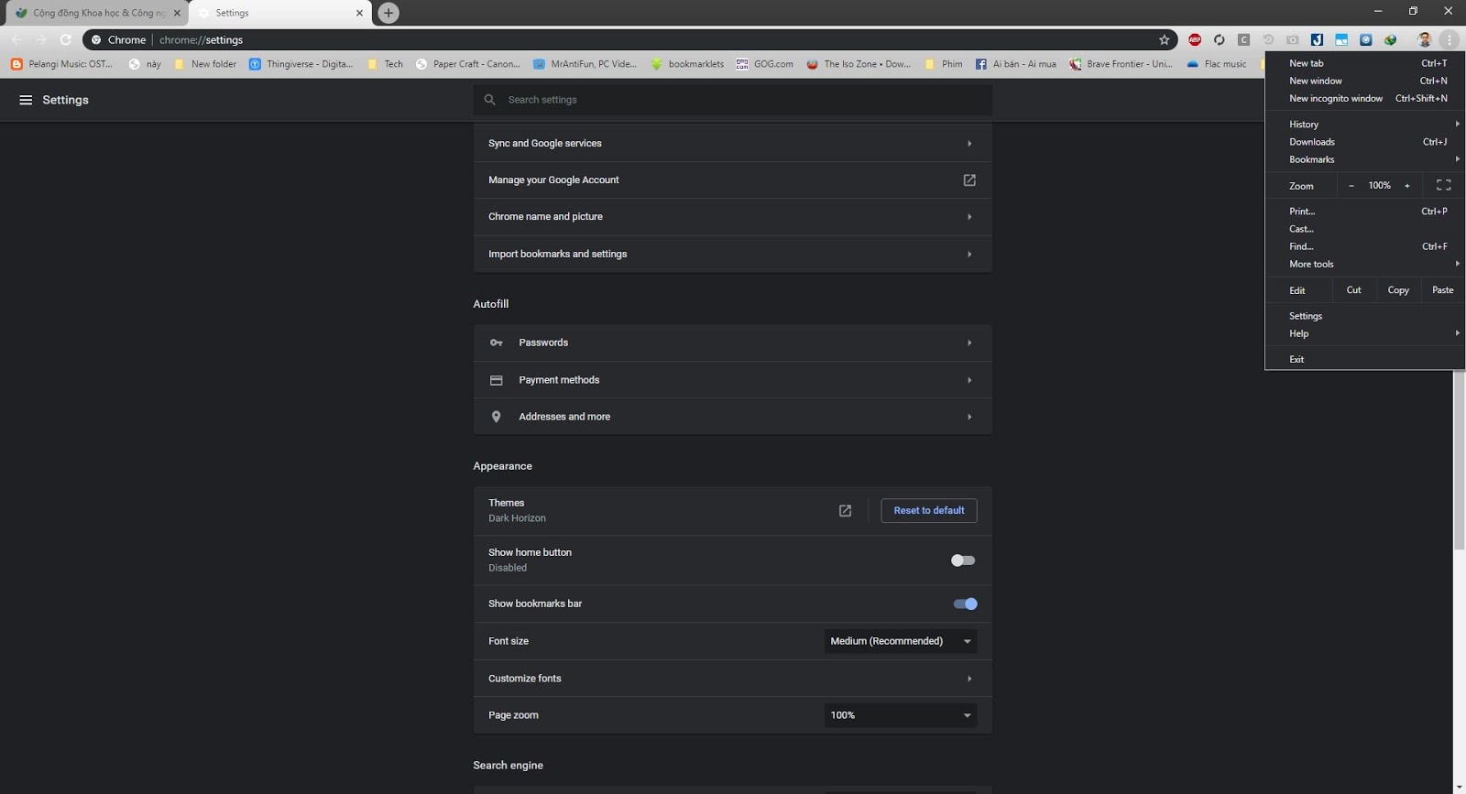Select Settings in the Chrome menu

[1365, 316]
